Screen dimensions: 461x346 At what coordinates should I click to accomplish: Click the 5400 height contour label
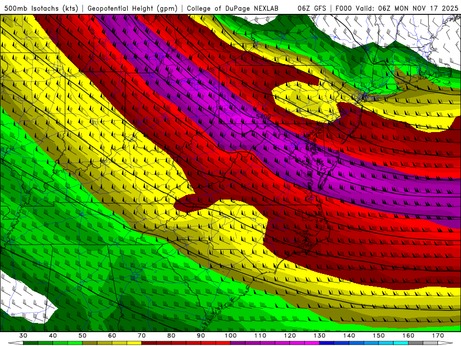[x=263, y=116]
